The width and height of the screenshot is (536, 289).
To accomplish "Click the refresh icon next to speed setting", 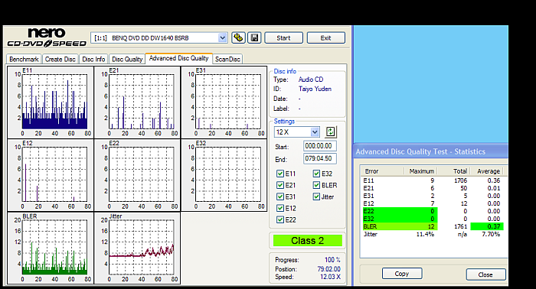I will point(330,132).
